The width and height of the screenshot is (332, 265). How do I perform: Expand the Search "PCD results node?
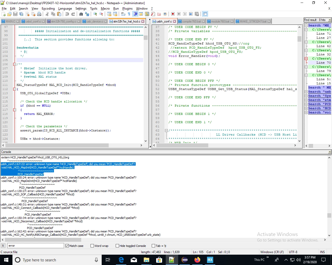306,104
